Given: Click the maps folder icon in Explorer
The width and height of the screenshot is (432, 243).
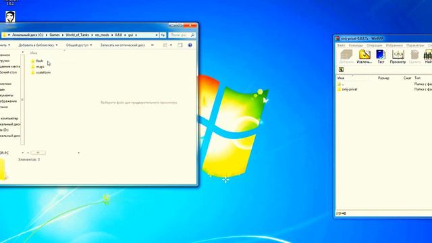Looking at the screenshot, I should click(x=33, y=67).
